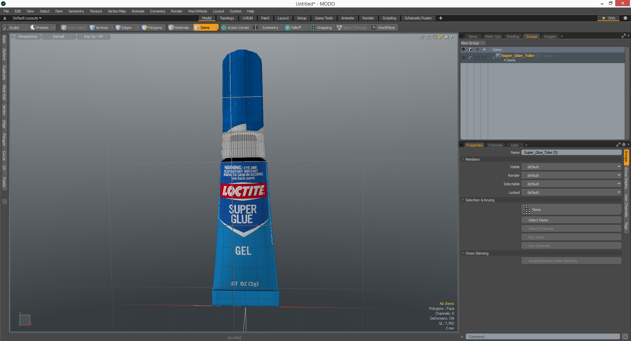Click the Select Items button
Image resolution: width=631 pixels, height=341 pixels.
coord(572,220)
